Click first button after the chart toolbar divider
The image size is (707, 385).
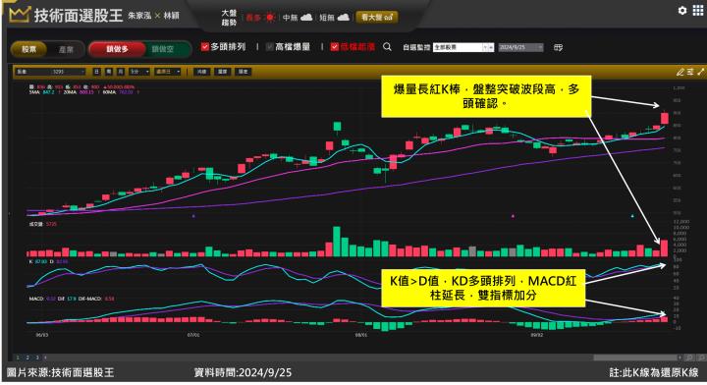click(201, 72)
